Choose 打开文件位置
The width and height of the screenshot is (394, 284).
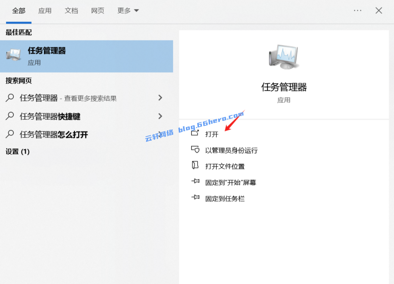point(225,166)
